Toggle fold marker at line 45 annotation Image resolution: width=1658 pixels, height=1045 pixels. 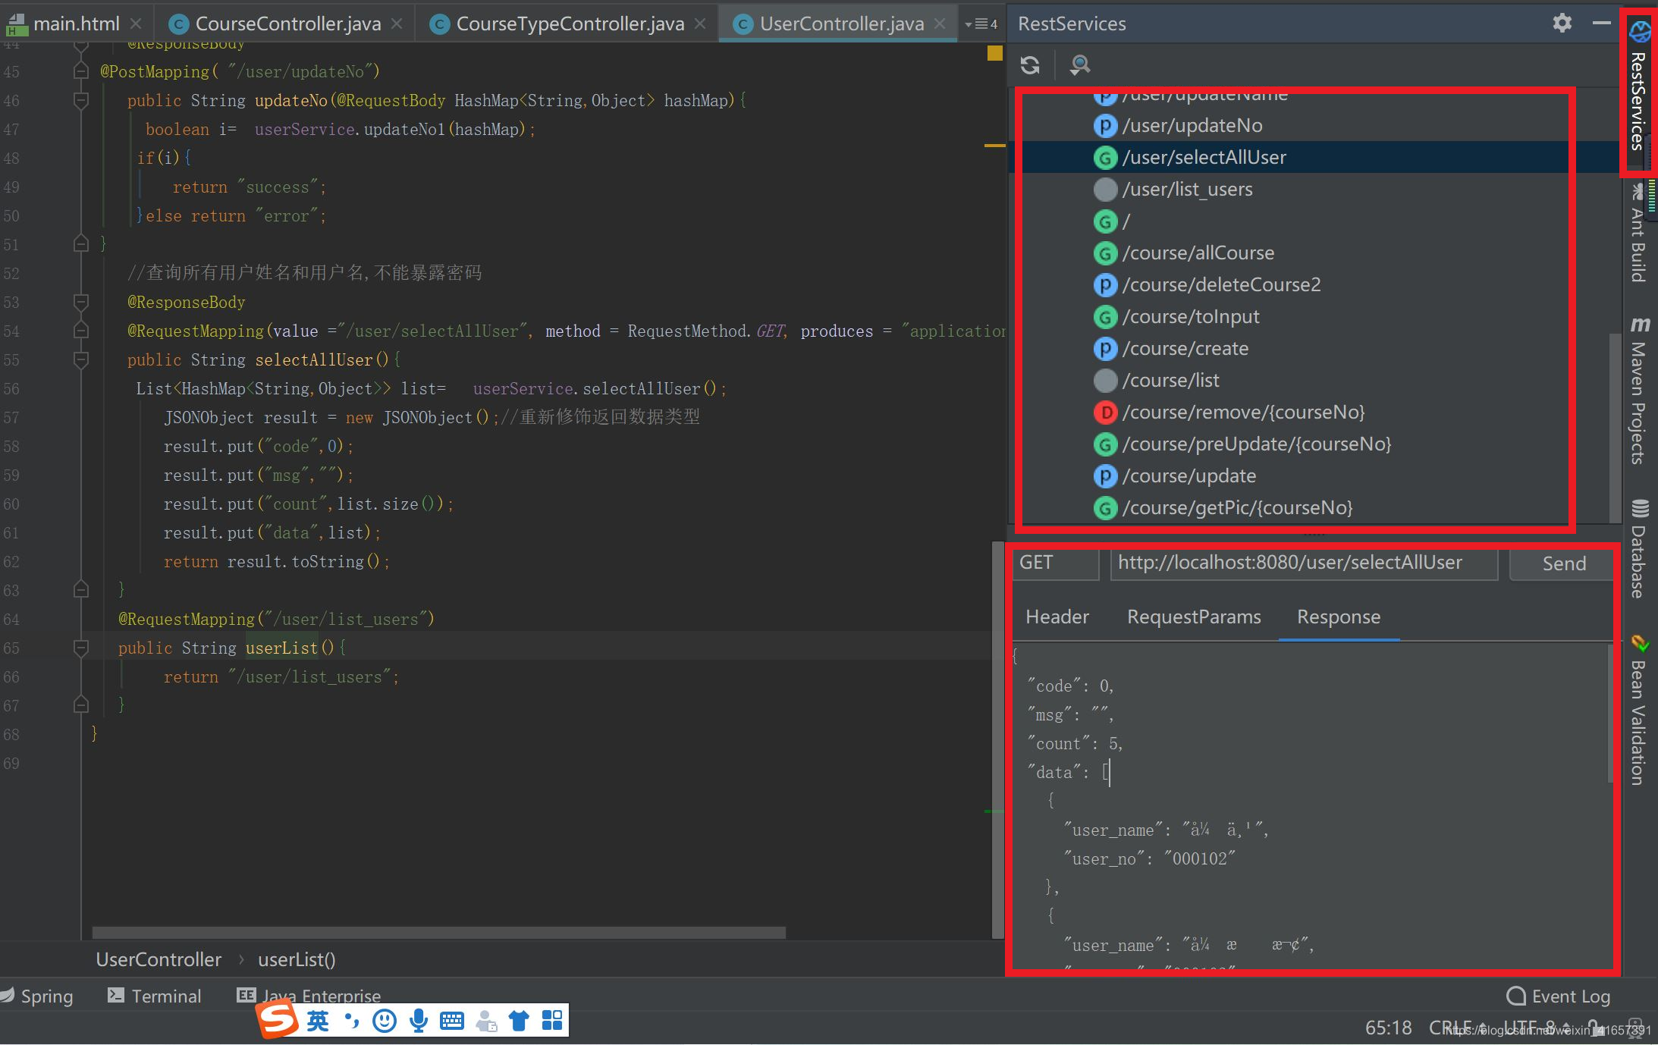tap(81, 71)
